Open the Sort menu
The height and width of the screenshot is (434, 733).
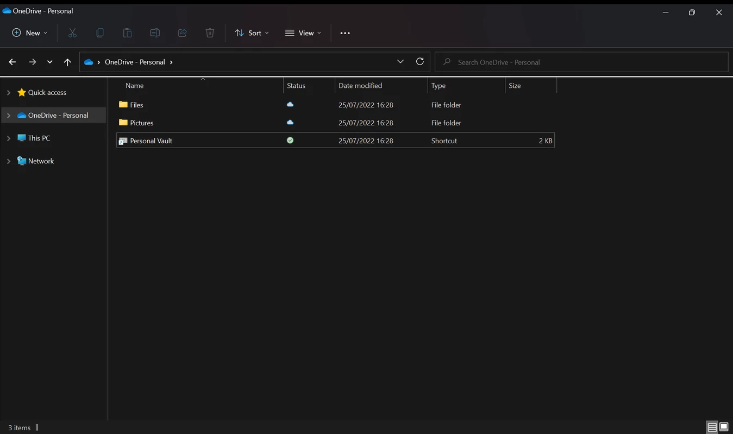point(252,33)
